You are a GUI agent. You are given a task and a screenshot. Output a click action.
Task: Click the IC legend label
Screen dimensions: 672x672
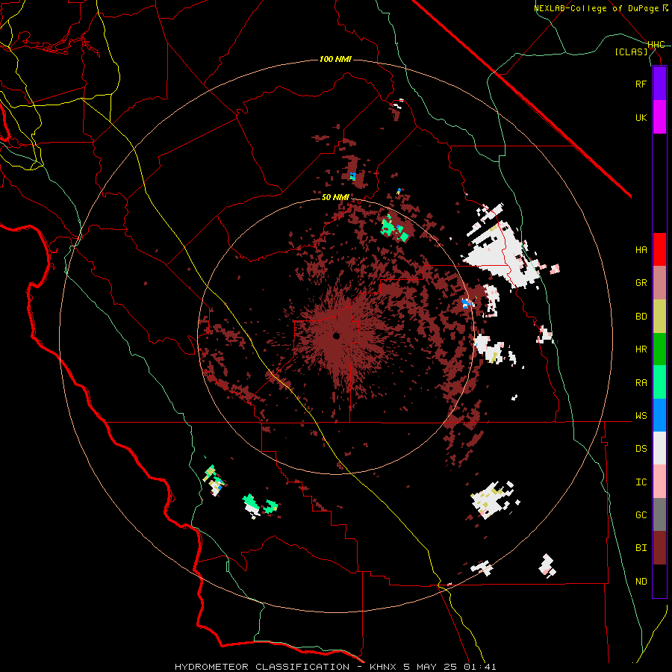(641, 482)
